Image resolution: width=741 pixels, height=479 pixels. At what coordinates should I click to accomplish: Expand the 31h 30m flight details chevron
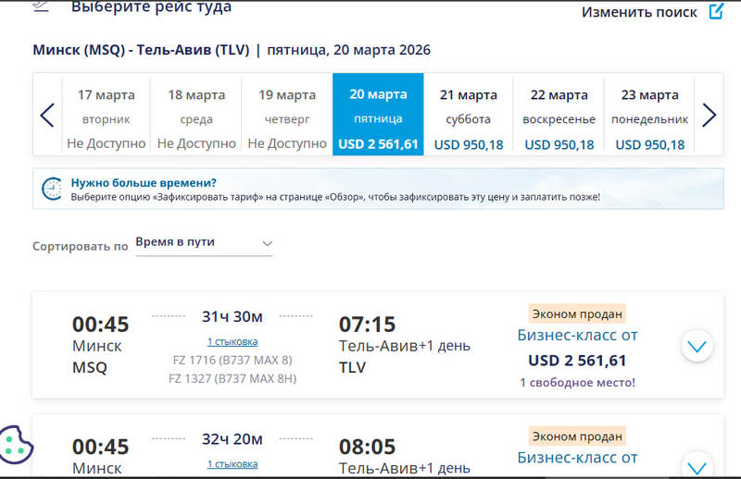(697, 347)
